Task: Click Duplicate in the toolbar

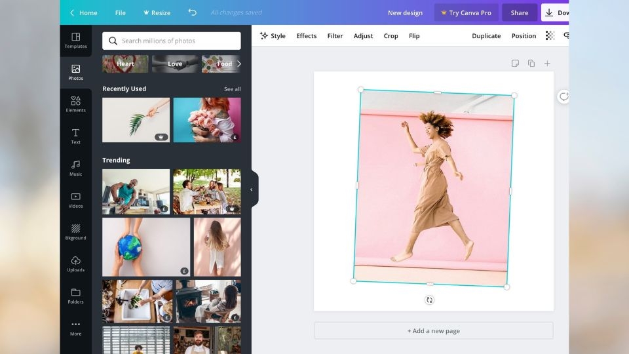Action: pos(486,35)
